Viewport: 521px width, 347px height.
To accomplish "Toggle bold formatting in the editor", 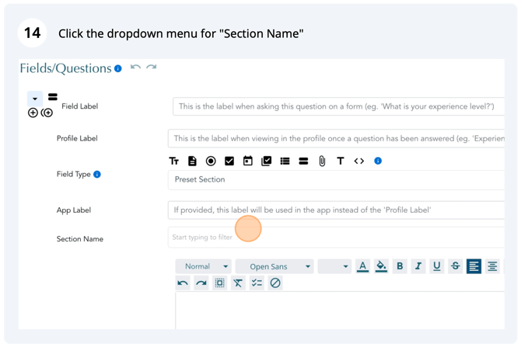I will coord(400,266).
